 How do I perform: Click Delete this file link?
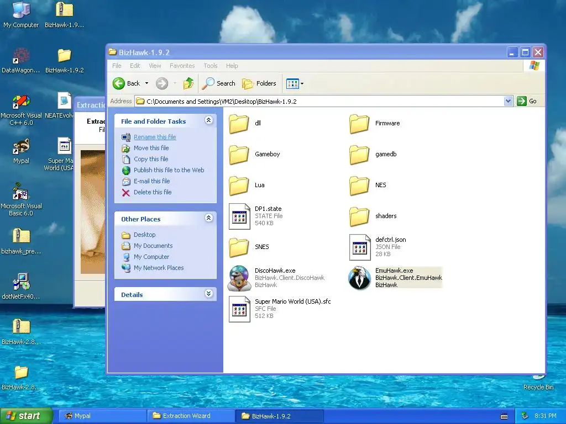(x=153, y=192)
